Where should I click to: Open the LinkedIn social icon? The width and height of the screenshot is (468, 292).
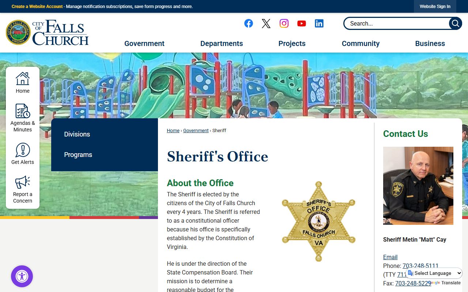tap(319, 23)
